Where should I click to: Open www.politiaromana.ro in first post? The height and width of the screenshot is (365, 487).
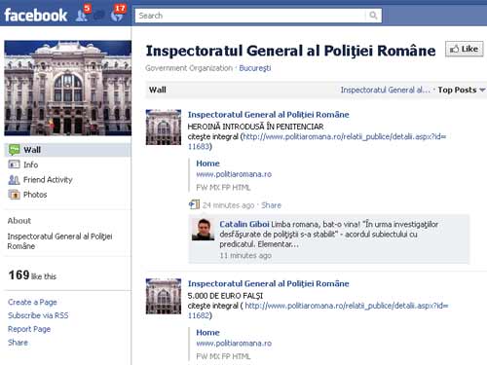pyautogui.click(x=234, y=174)
